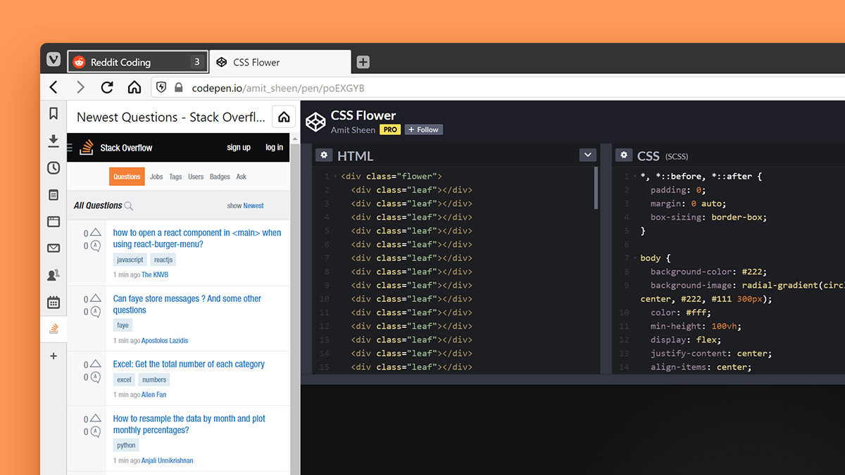The width and height of the screenshot is (845, 475).
Task: Expand the HTML editor dropdown chevron
Action: click(x=587, y=155)
